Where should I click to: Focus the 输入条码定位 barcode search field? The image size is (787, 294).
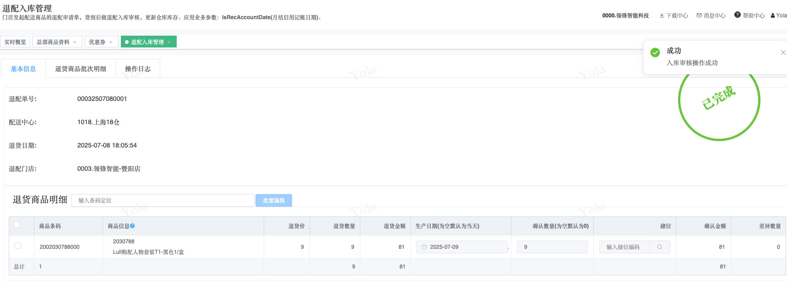pyautogui.click(x=163, y=200)
